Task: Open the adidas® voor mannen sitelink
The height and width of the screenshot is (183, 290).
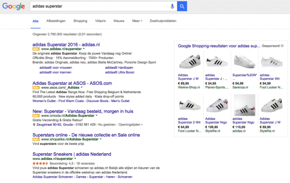Action: pos(55,72)
